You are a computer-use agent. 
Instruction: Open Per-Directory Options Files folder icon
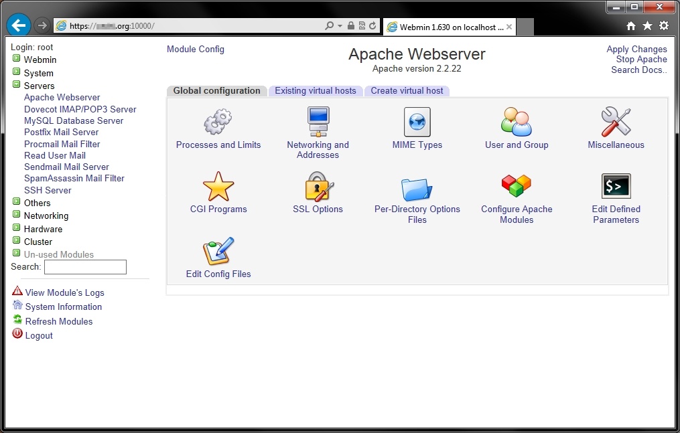[x=417, y=188]
